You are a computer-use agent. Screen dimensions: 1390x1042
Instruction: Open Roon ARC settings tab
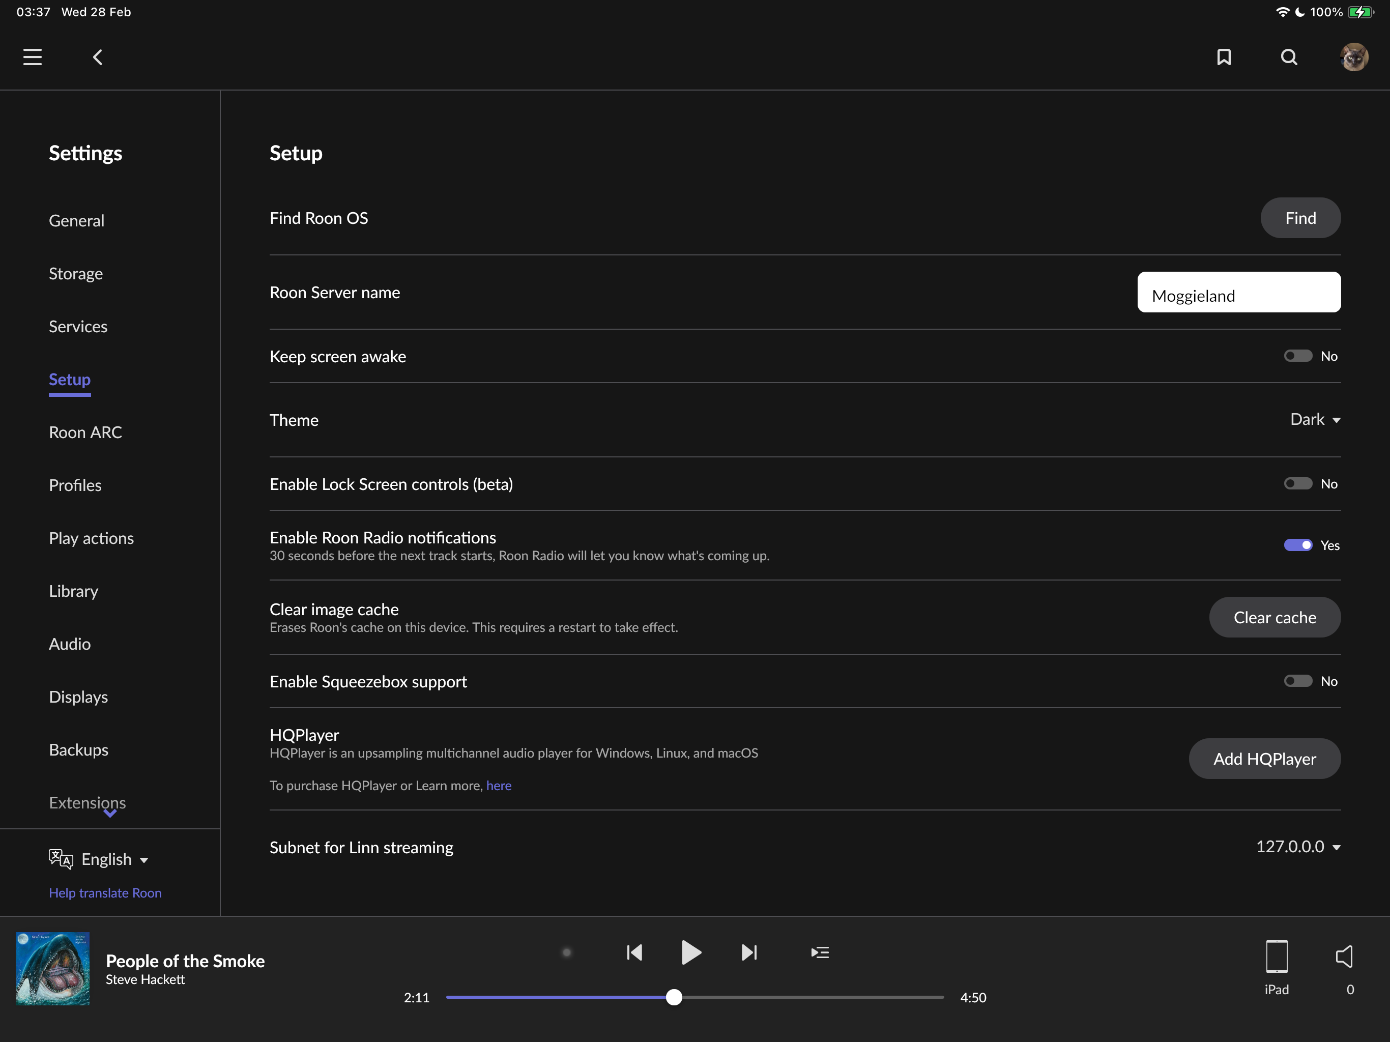click(85, 432)
